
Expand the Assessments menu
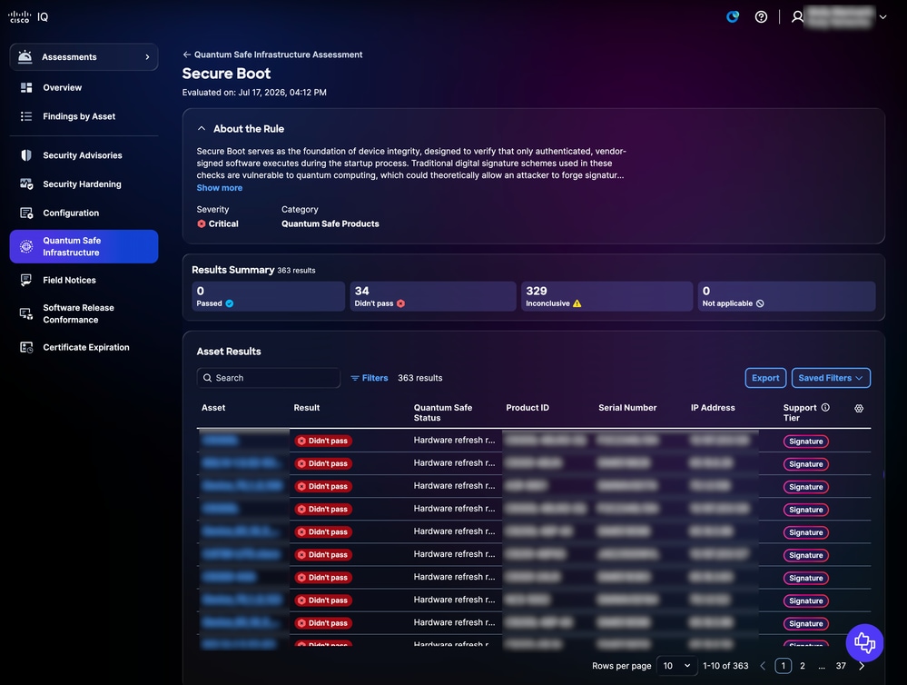84,56
